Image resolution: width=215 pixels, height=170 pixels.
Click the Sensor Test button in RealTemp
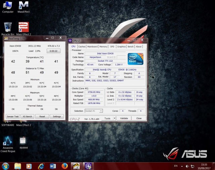point(12,116)
